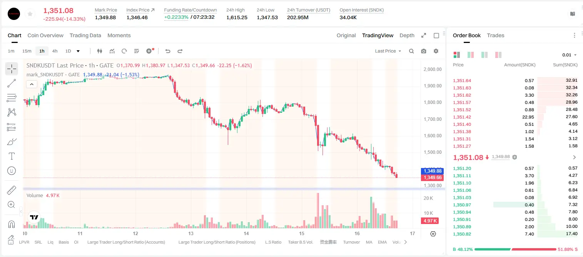Select the text annotation tool
This screenshot has height=257, width=583.
[x=12, y=156]
